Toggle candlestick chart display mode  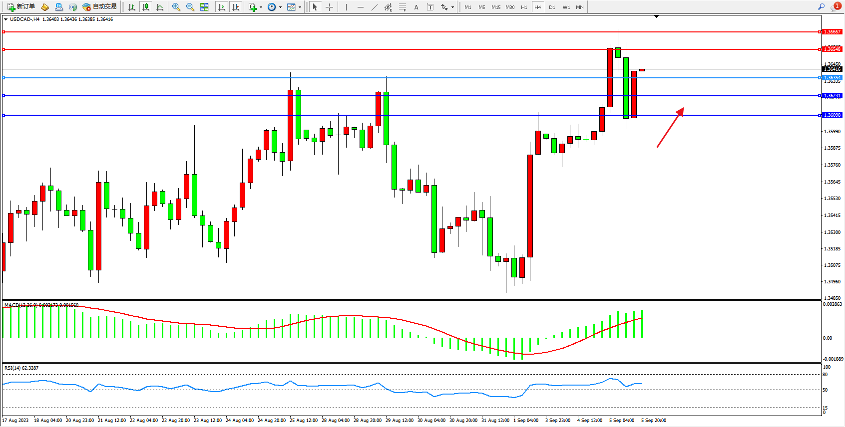point(146,7)
